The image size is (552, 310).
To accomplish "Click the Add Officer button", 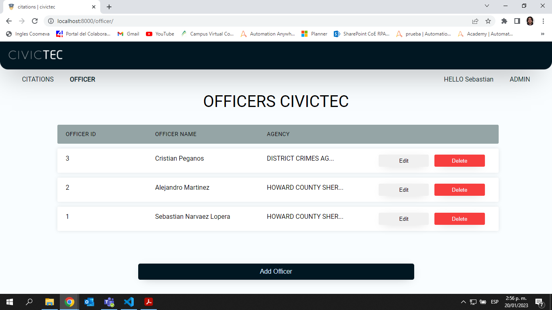I will [276, 272].
